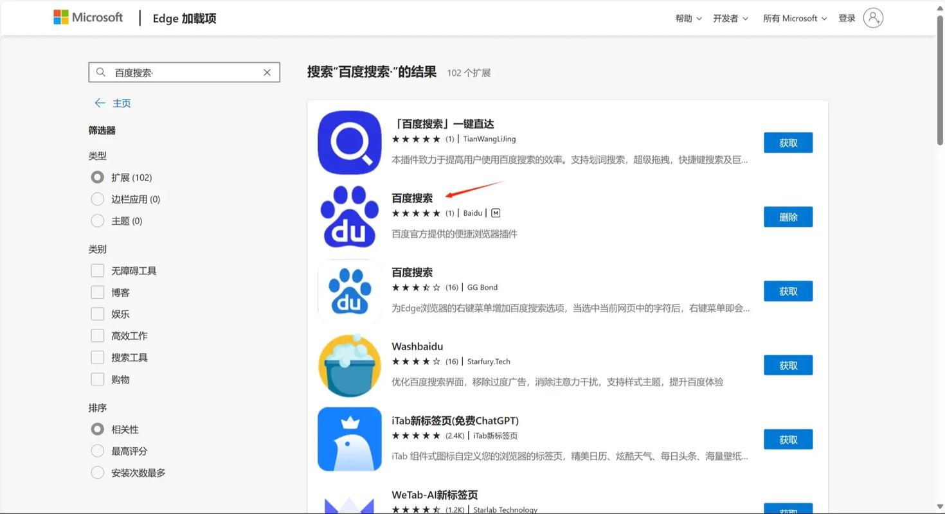Click the Baidu 百度搜索 paw icon
Screen dimensions: 945x514
tap(349, 216)
